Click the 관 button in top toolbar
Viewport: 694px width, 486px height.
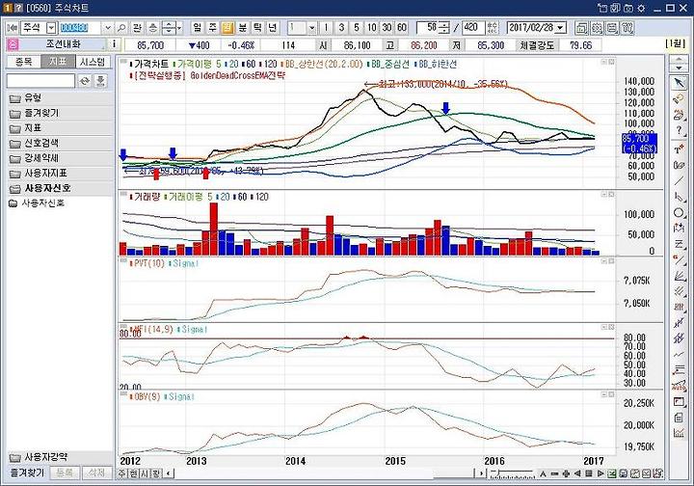tap(137, 28)
